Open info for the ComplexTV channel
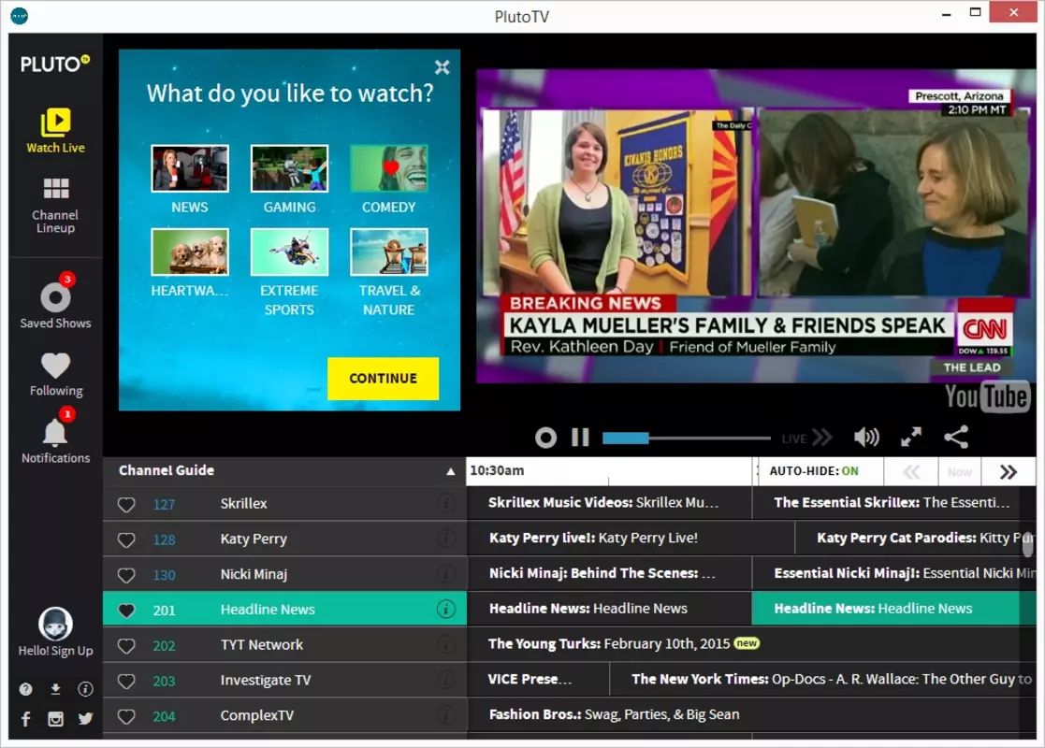 446,714
